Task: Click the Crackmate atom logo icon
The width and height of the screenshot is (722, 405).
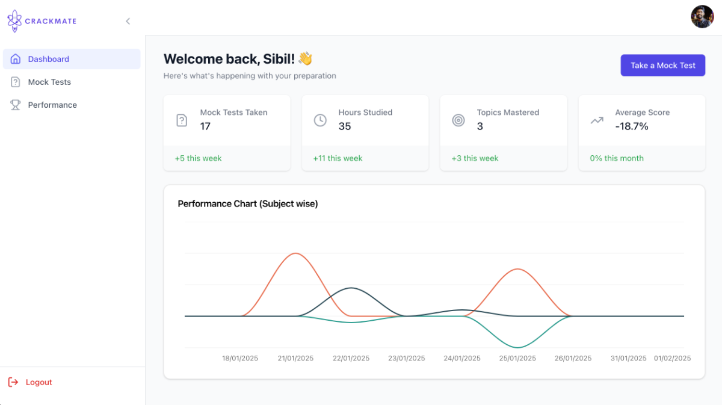Action: pyautogui.click(x=14, y=21)
